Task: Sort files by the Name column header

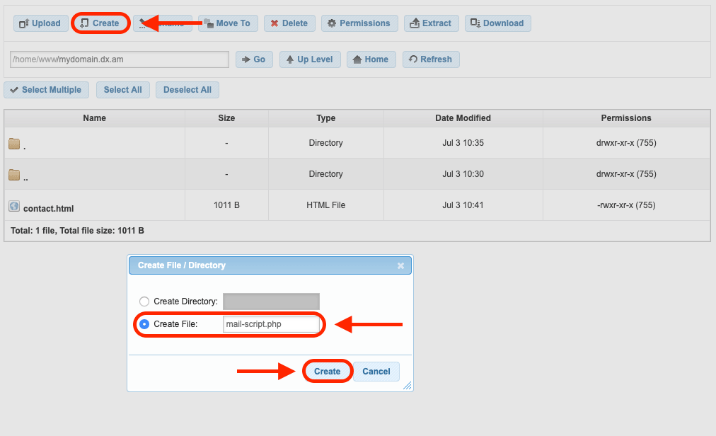Action: tap(94, 117)
